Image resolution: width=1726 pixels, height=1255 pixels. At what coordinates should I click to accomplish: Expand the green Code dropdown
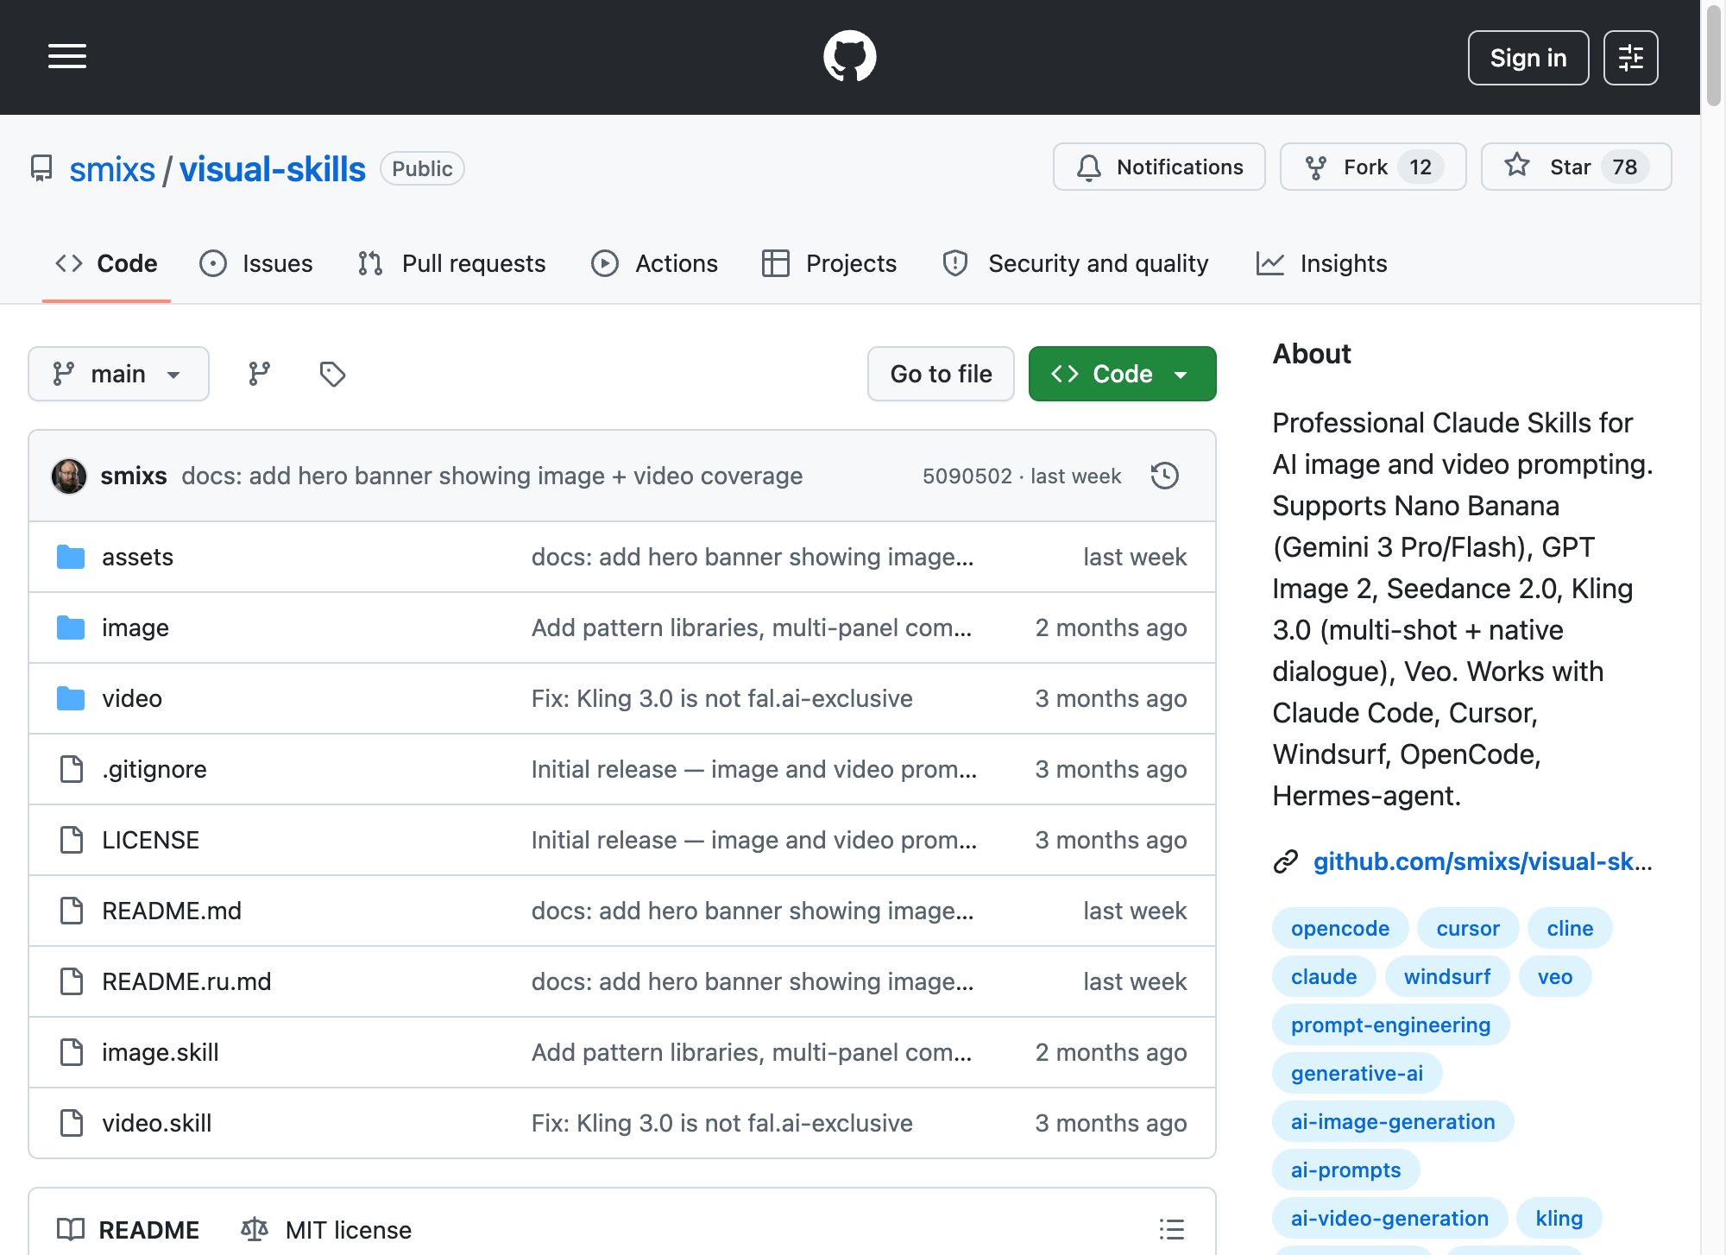click(x=1122, y=374)
